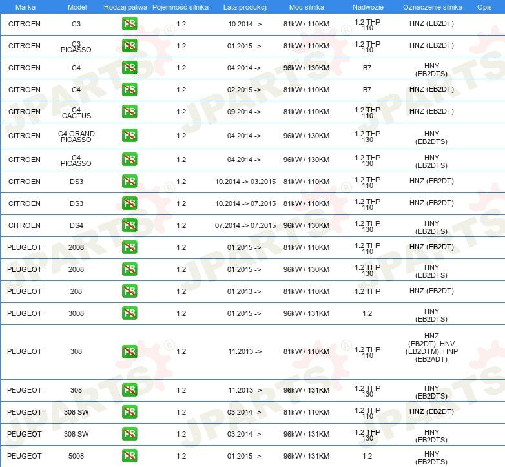Viewport: 505px width, 467px height.
Task: Click the date 10.2014 -> 07.2015
Action: [x=245, y=203]
